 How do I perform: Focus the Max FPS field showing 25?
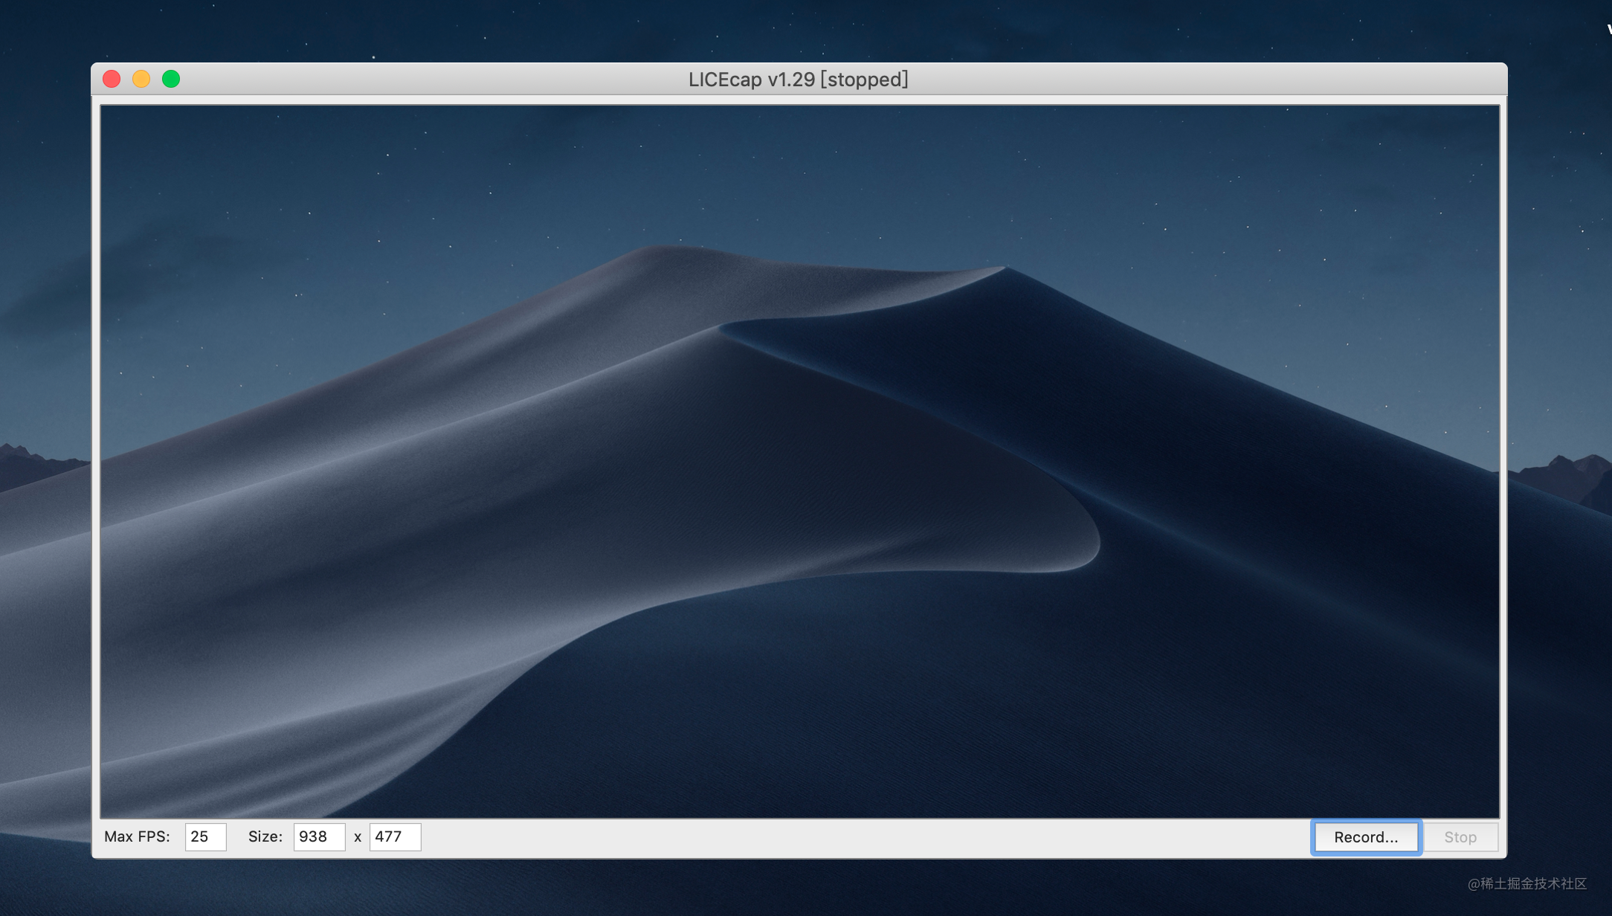205,836
